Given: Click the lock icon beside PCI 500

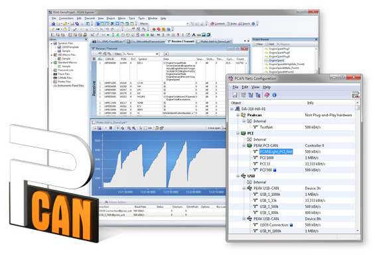Looking at the screenshot, I should (x=275, y=170).
